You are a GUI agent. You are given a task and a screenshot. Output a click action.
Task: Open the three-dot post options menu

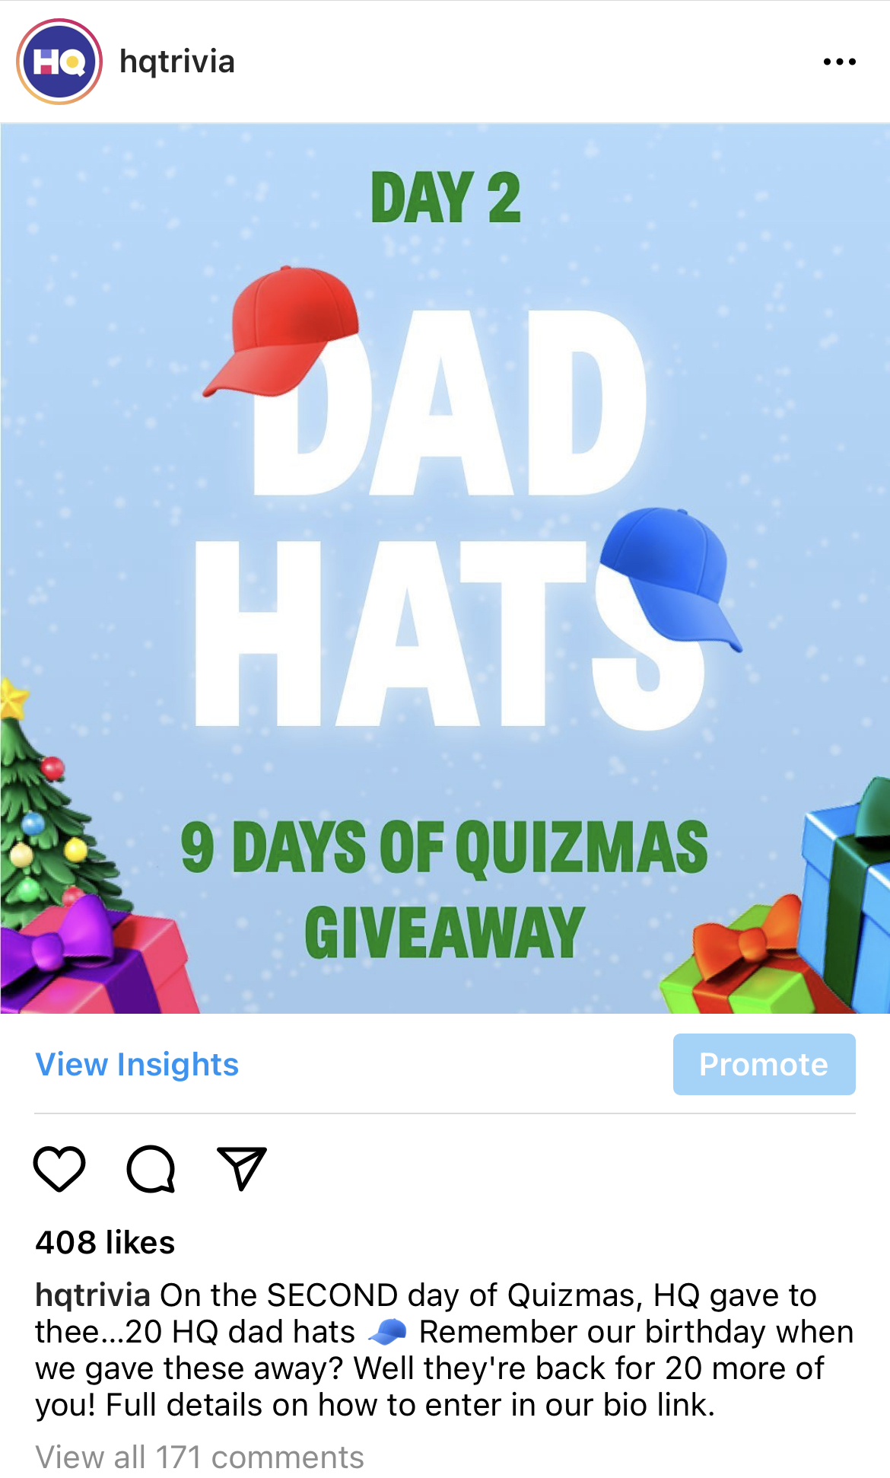(839, 62)
